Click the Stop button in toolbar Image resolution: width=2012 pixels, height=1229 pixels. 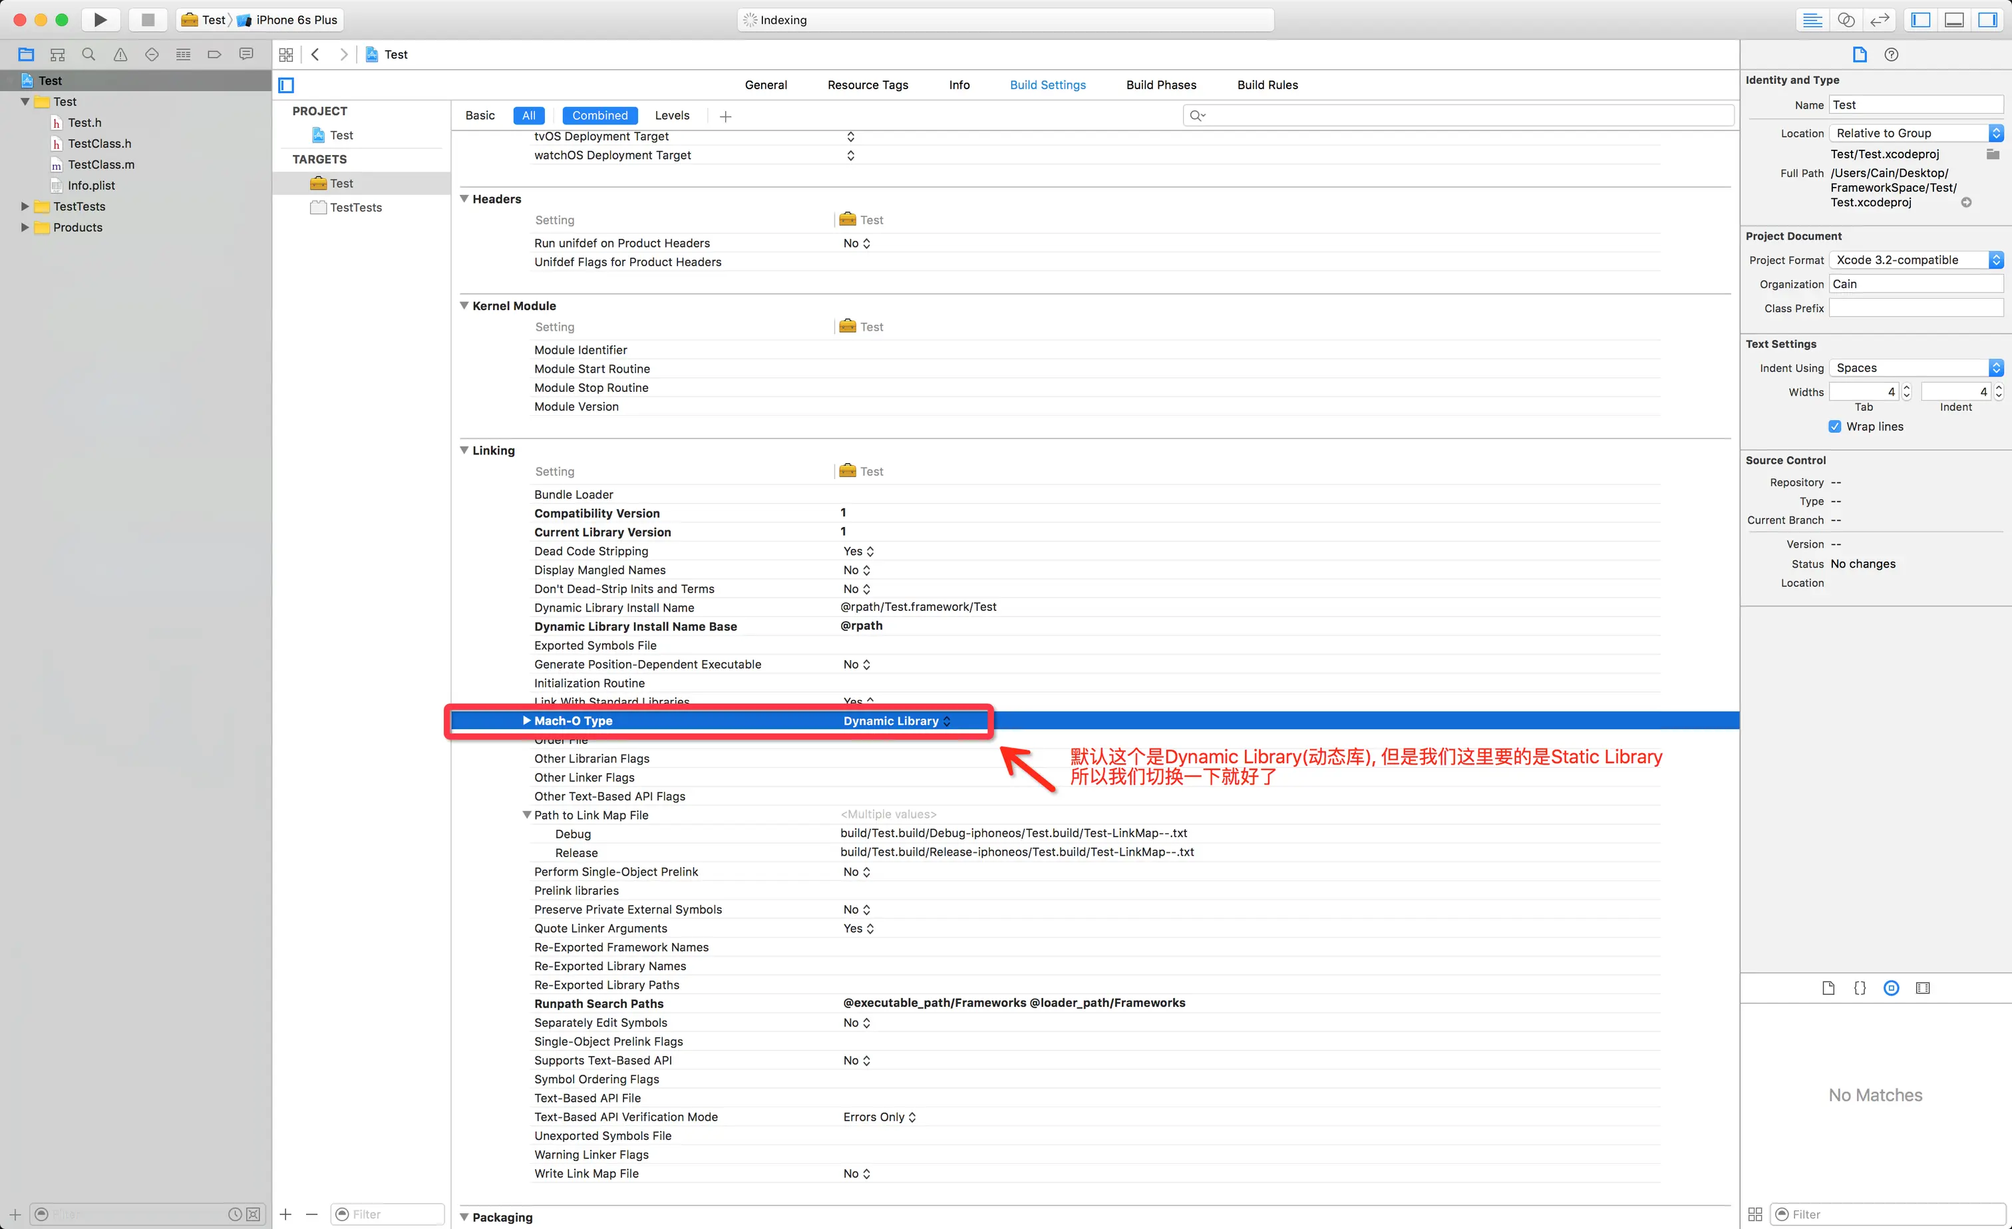(147, 19)
